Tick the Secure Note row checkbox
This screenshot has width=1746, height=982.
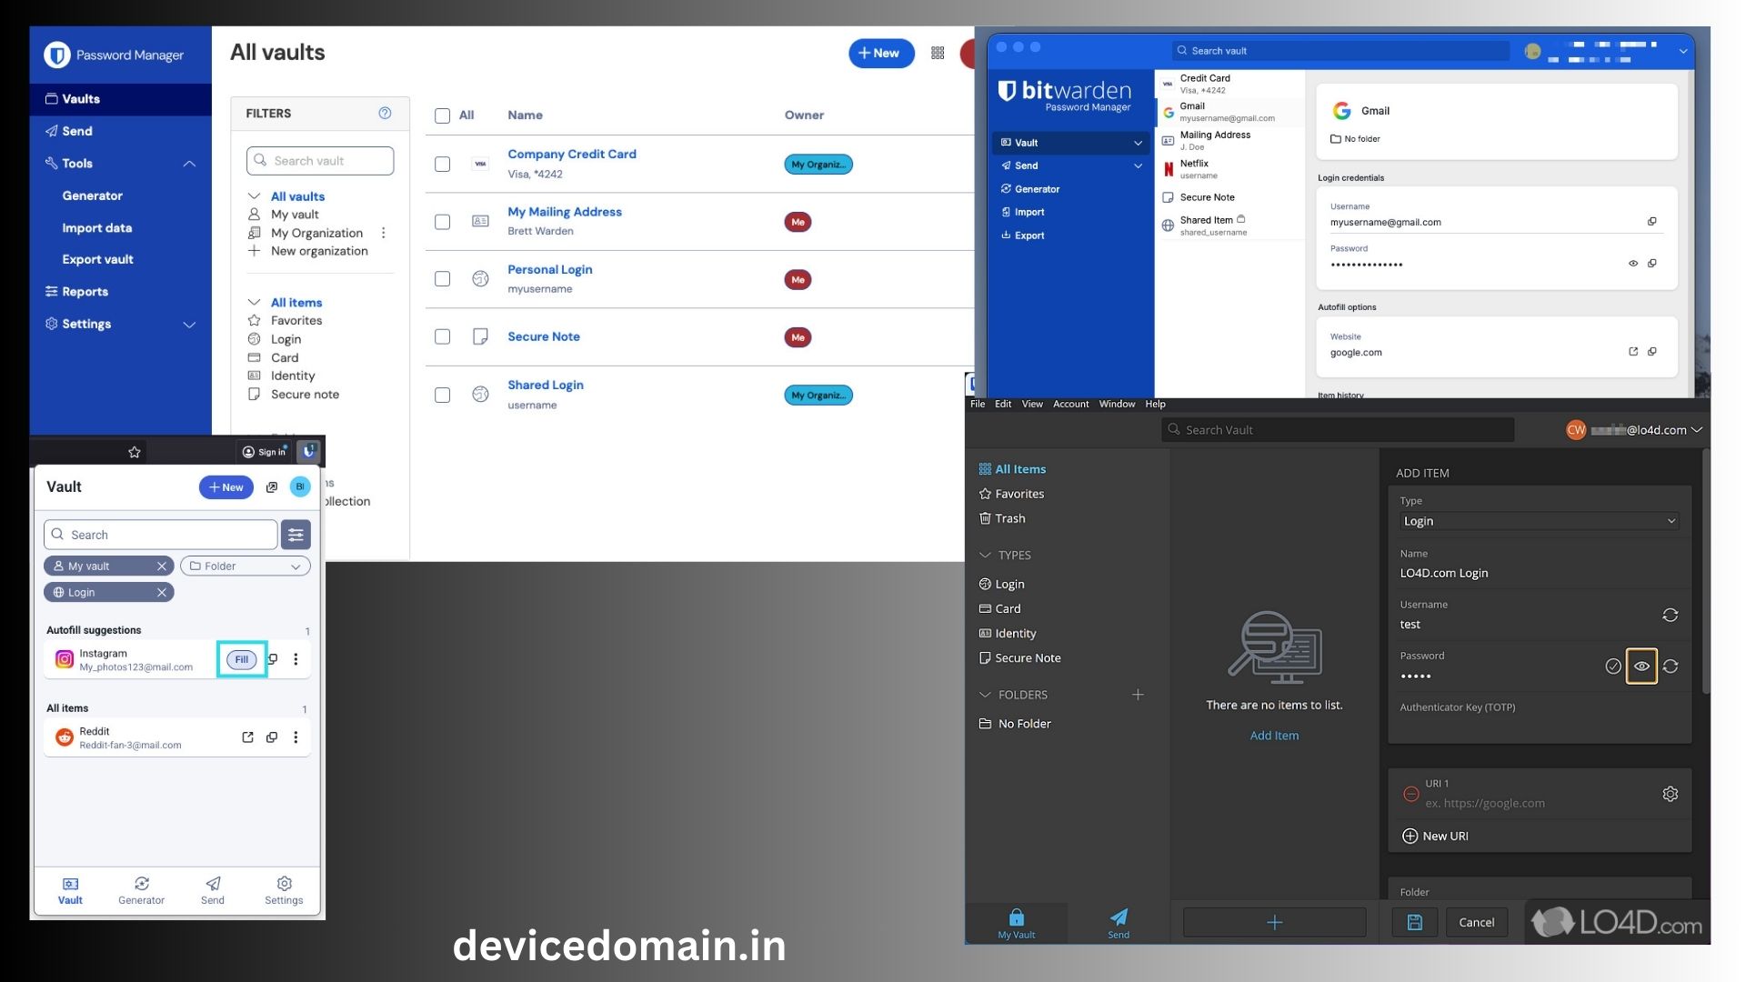tap(443, 337)
